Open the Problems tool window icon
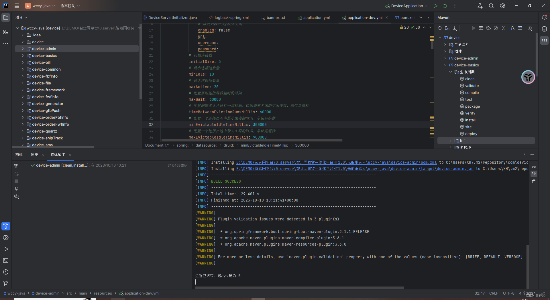This screenshot has height=300, width=550. 6,272
